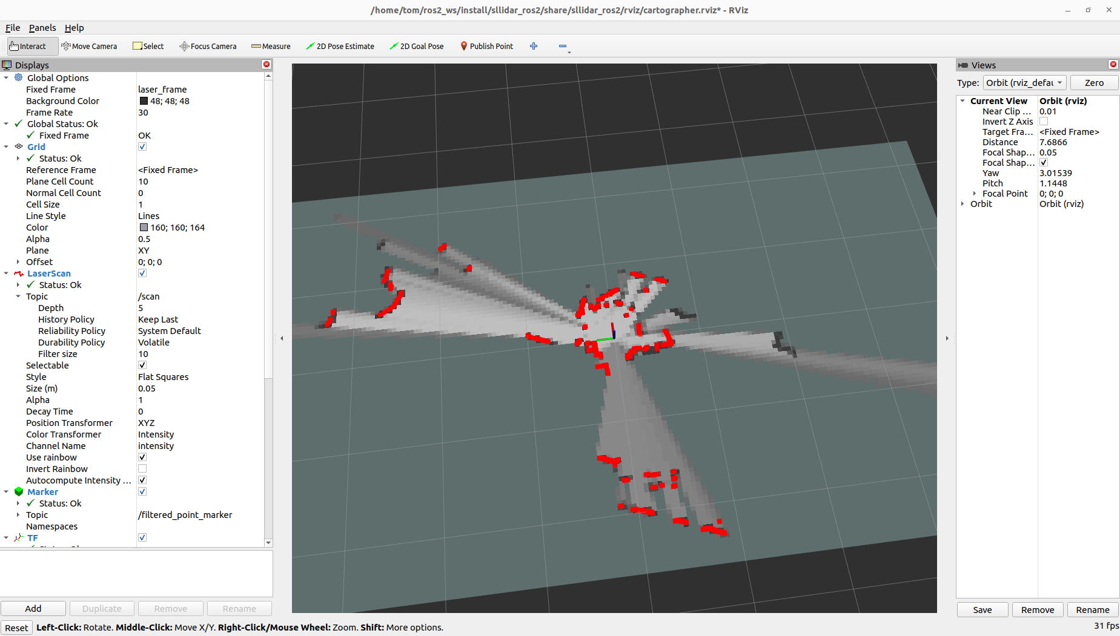Click the Add button in Displays panel
Screen dimensions: 1120x636
tap(33, 608)
